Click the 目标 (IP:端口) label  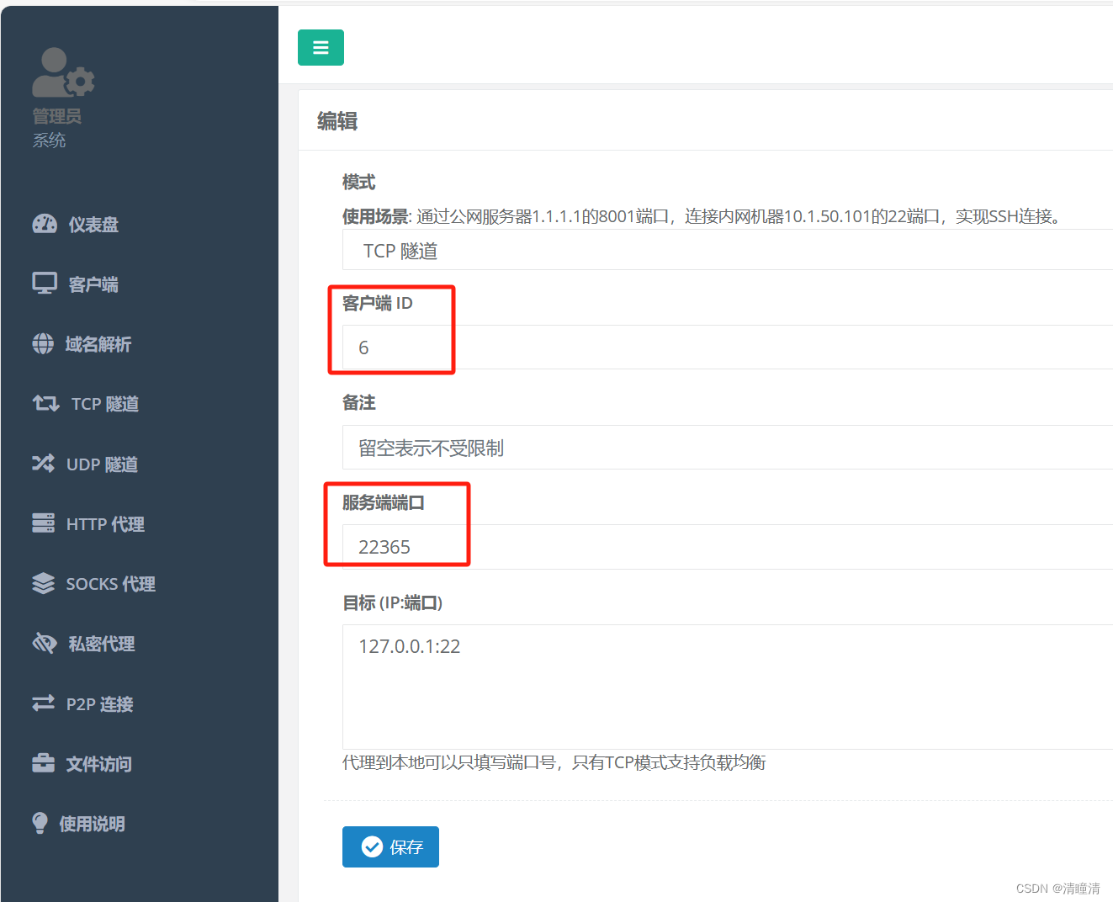tap(392, 602)
